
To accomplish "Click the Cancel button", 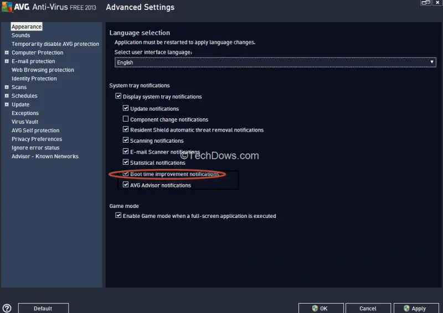I will (x=368, y=308).
